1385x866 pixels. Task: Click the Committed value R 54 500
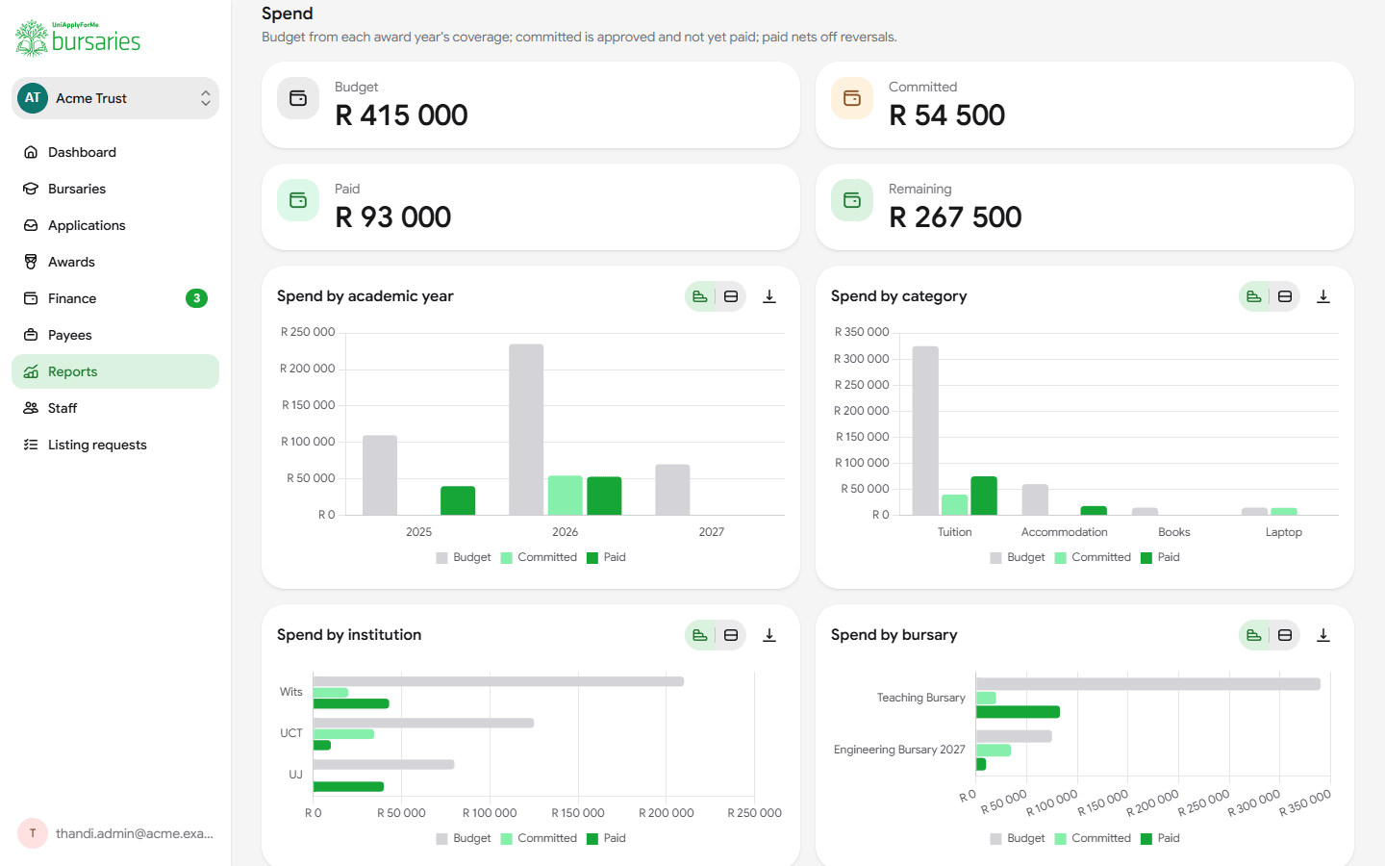(x=947, y=115)
